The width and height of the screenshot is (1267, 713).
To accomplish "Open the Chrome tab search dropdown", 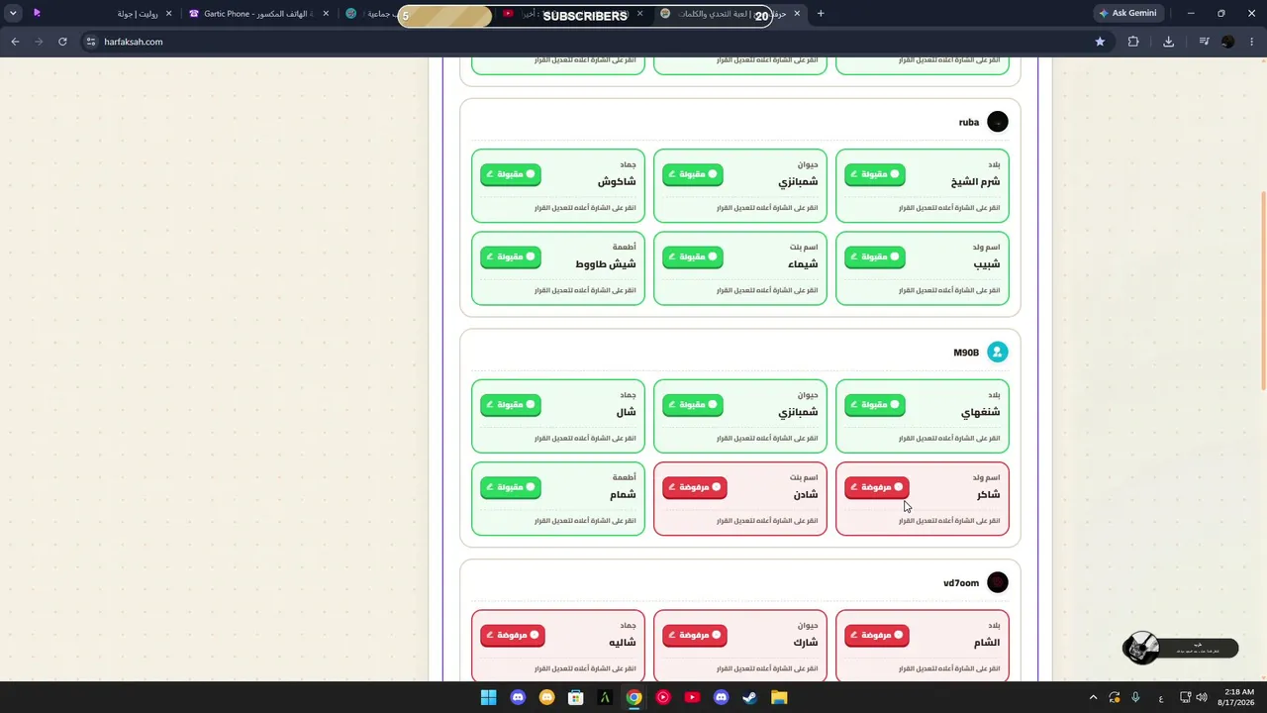I will coord(13,14).
